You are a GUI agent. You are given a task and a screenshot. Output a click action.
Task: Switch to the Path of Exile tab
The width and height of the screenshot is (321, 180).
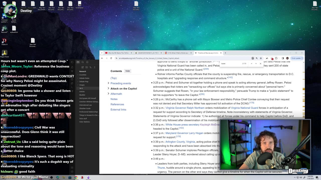(178, 53)
